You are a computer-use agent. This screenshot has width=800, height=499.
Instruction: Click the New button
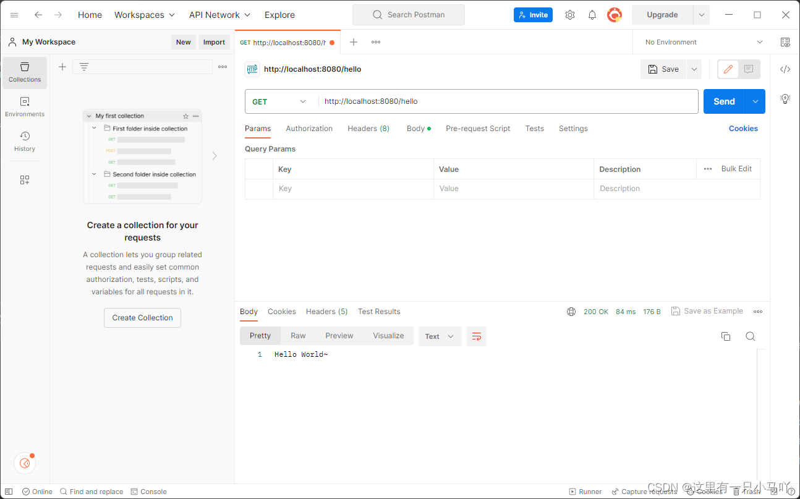[x=184, y=42]
